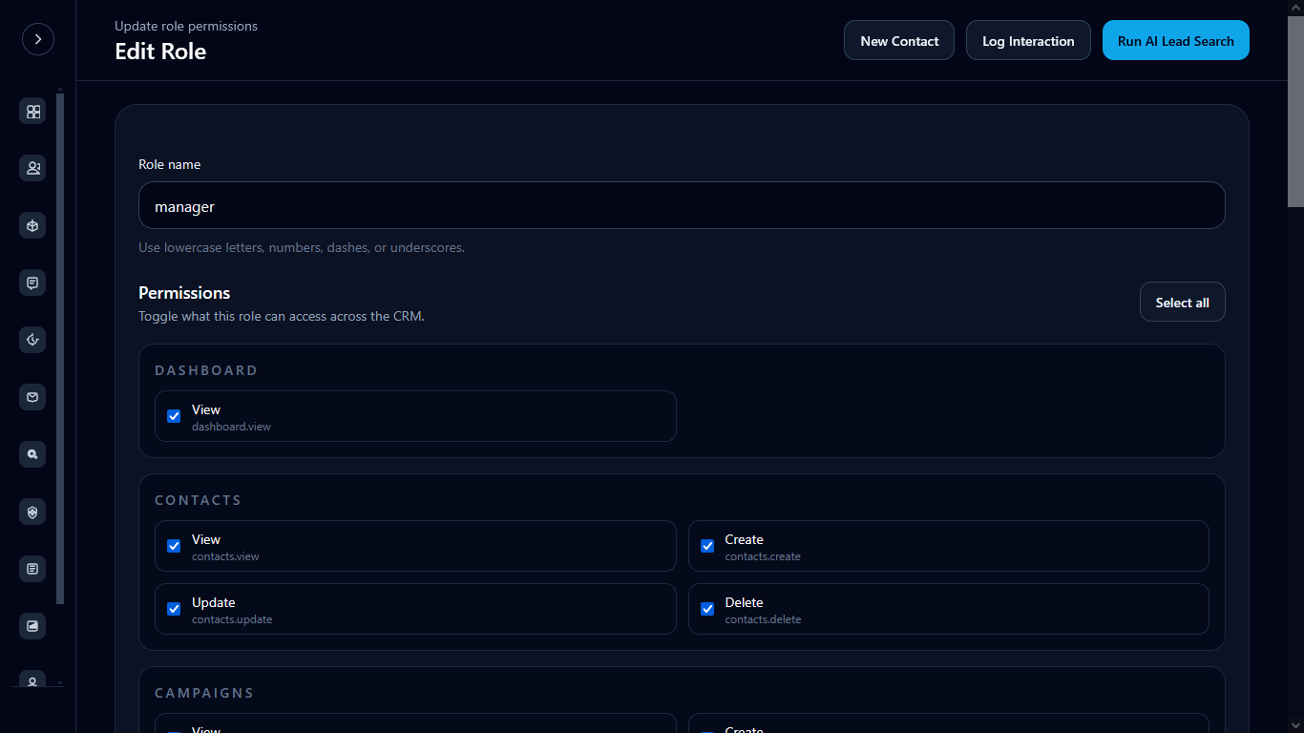Click the sidebar scrollbar down arrow
This screenshot has width=1304, height=733.
coord(60,682)
